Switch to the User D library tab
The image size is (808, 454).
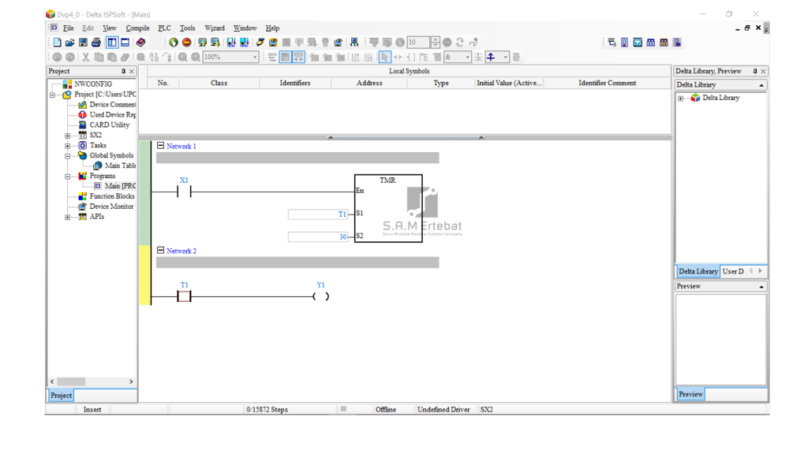733,271
